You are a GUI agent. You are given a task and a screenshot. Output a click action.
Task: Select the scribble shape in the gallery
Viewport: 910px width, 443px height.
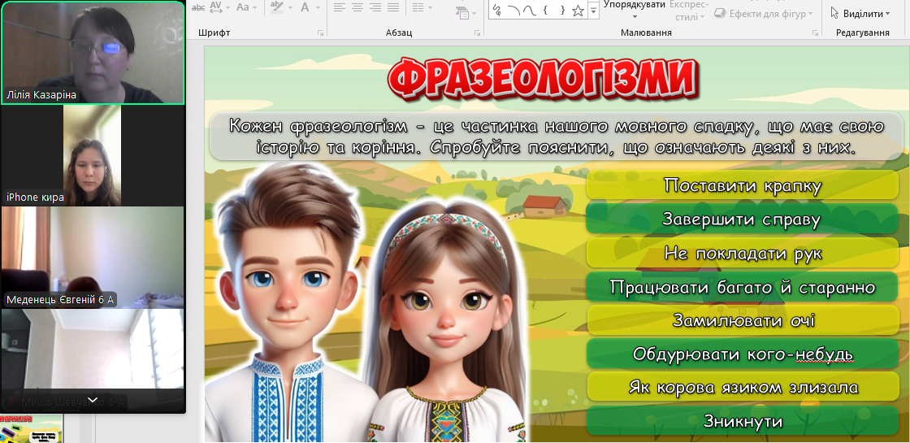coord(496,10)
